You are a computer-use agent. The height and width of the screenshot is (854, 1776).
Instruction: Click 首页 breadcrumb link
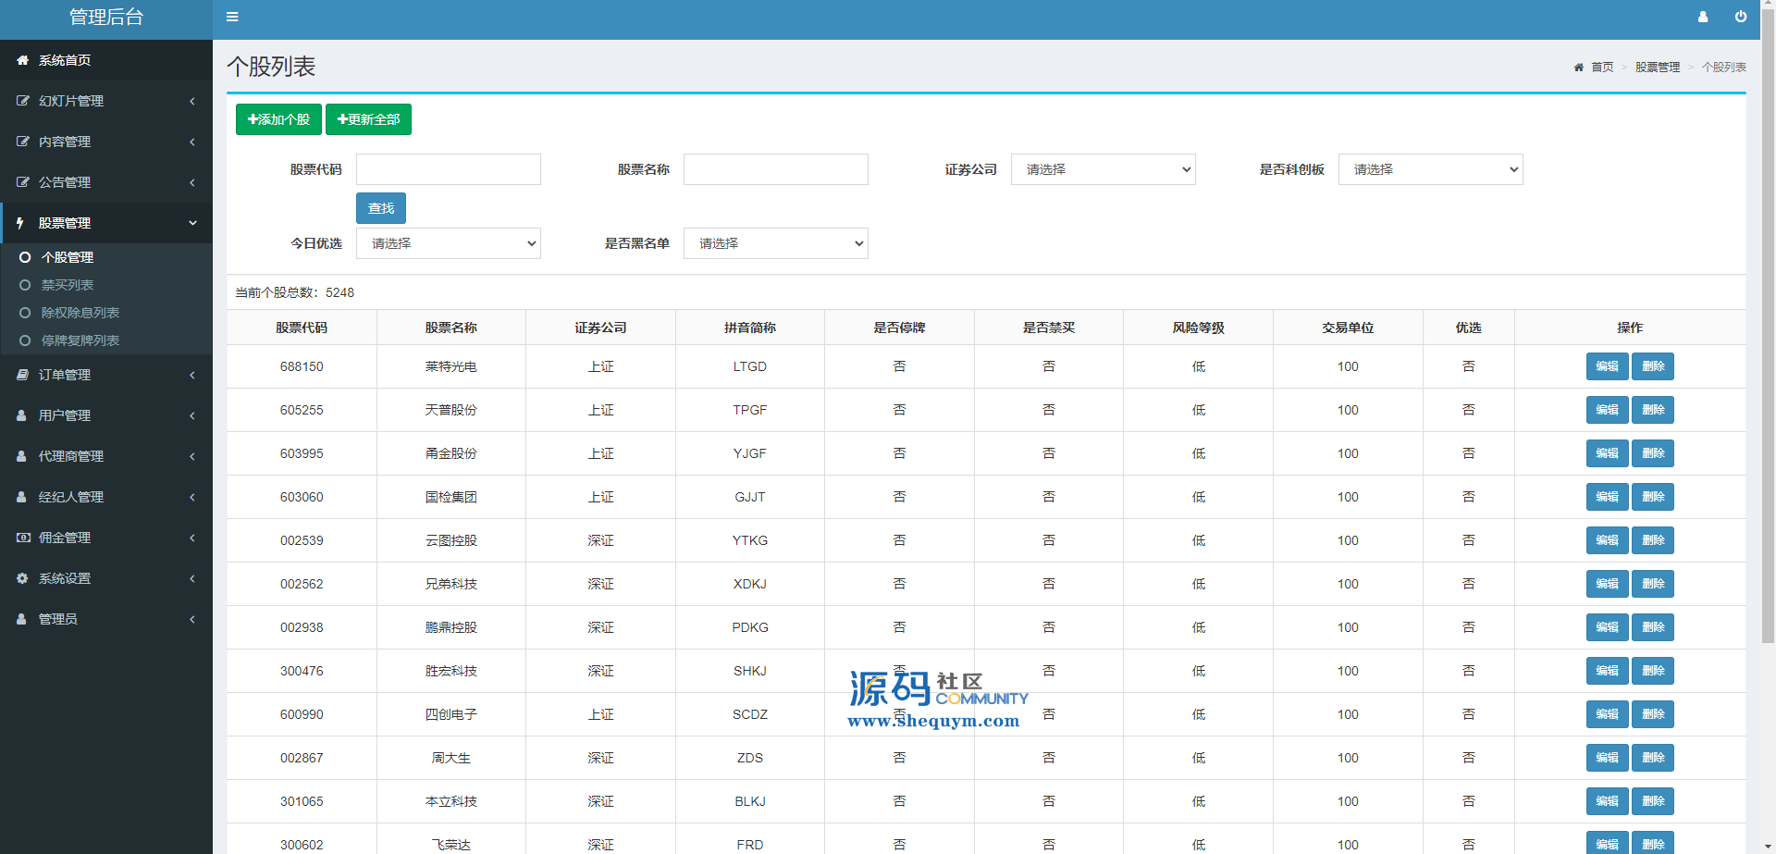pyautogui.click(x=1602, y=68)
